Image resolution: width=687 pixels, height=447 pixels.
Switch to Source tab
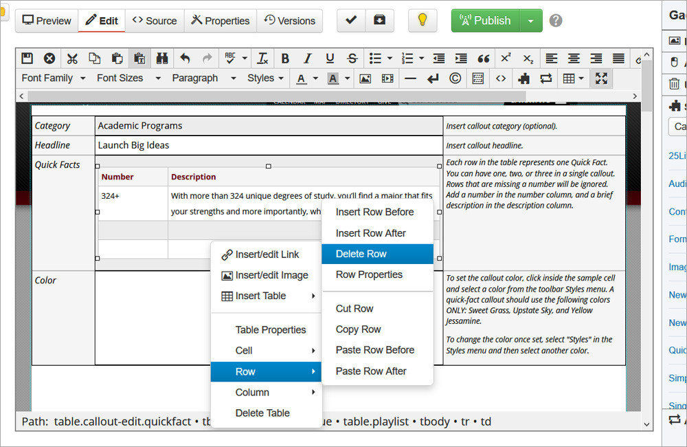(155, 21)
